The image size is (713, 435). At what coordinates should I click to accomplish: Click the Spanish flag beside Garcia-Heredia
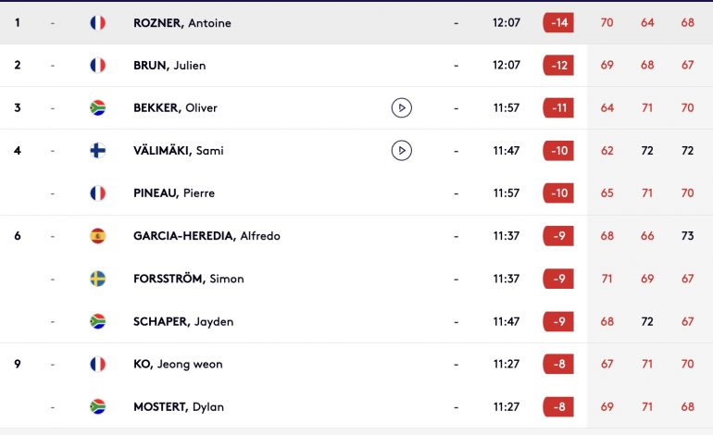(x=98, y=236)
